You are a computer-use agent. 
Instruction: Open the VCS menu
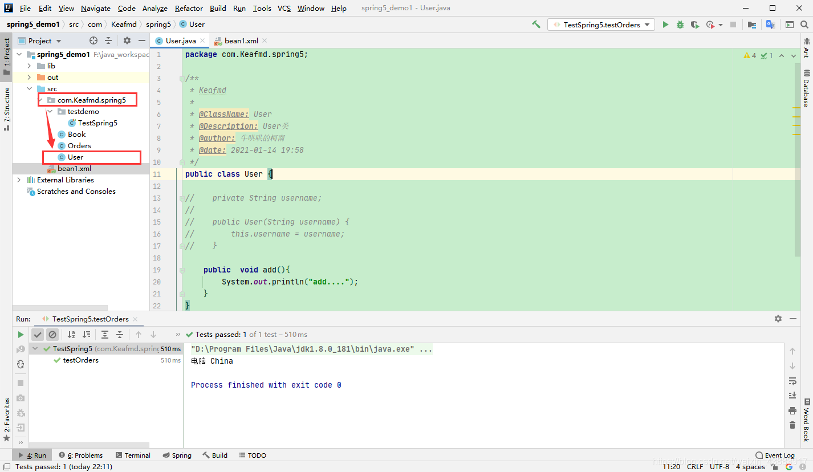click(284, 8)
